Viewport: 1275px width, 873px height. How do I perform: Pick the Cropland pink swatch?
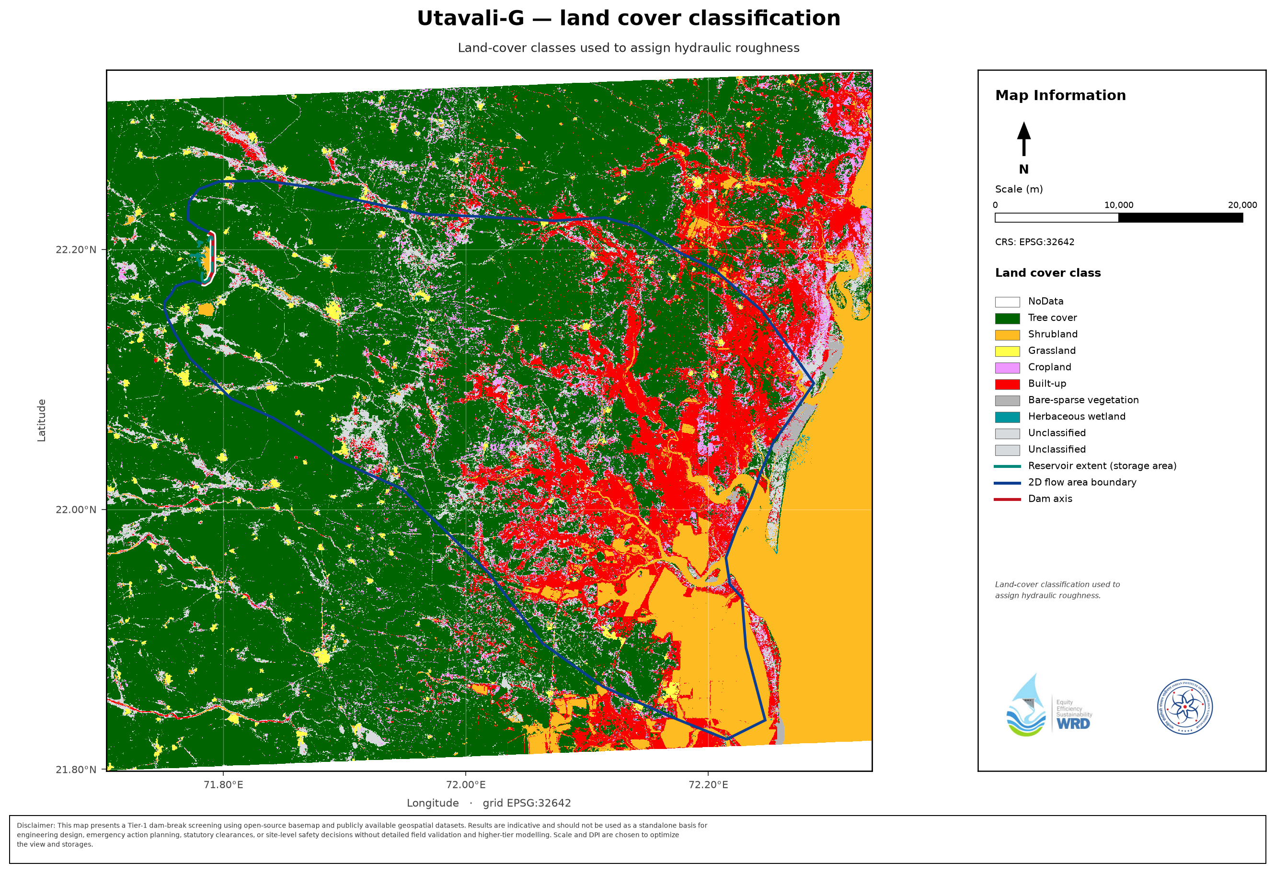[1007, 368]
